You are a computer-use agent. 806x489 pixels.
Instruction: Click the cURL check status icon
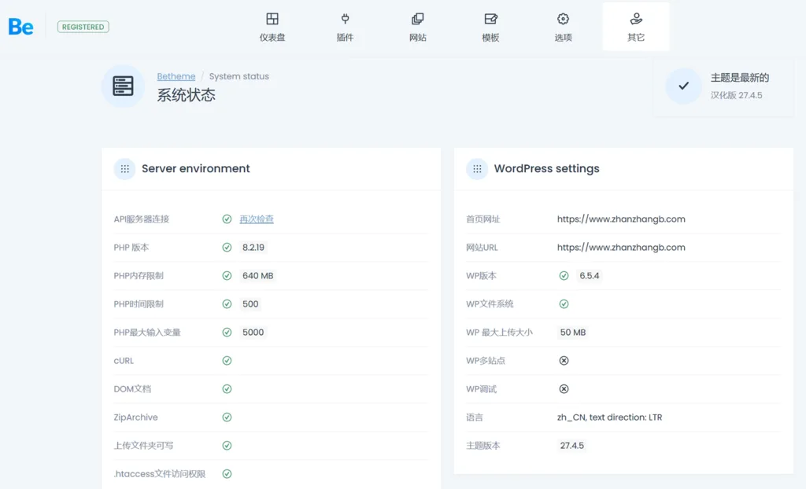point(227,361)
